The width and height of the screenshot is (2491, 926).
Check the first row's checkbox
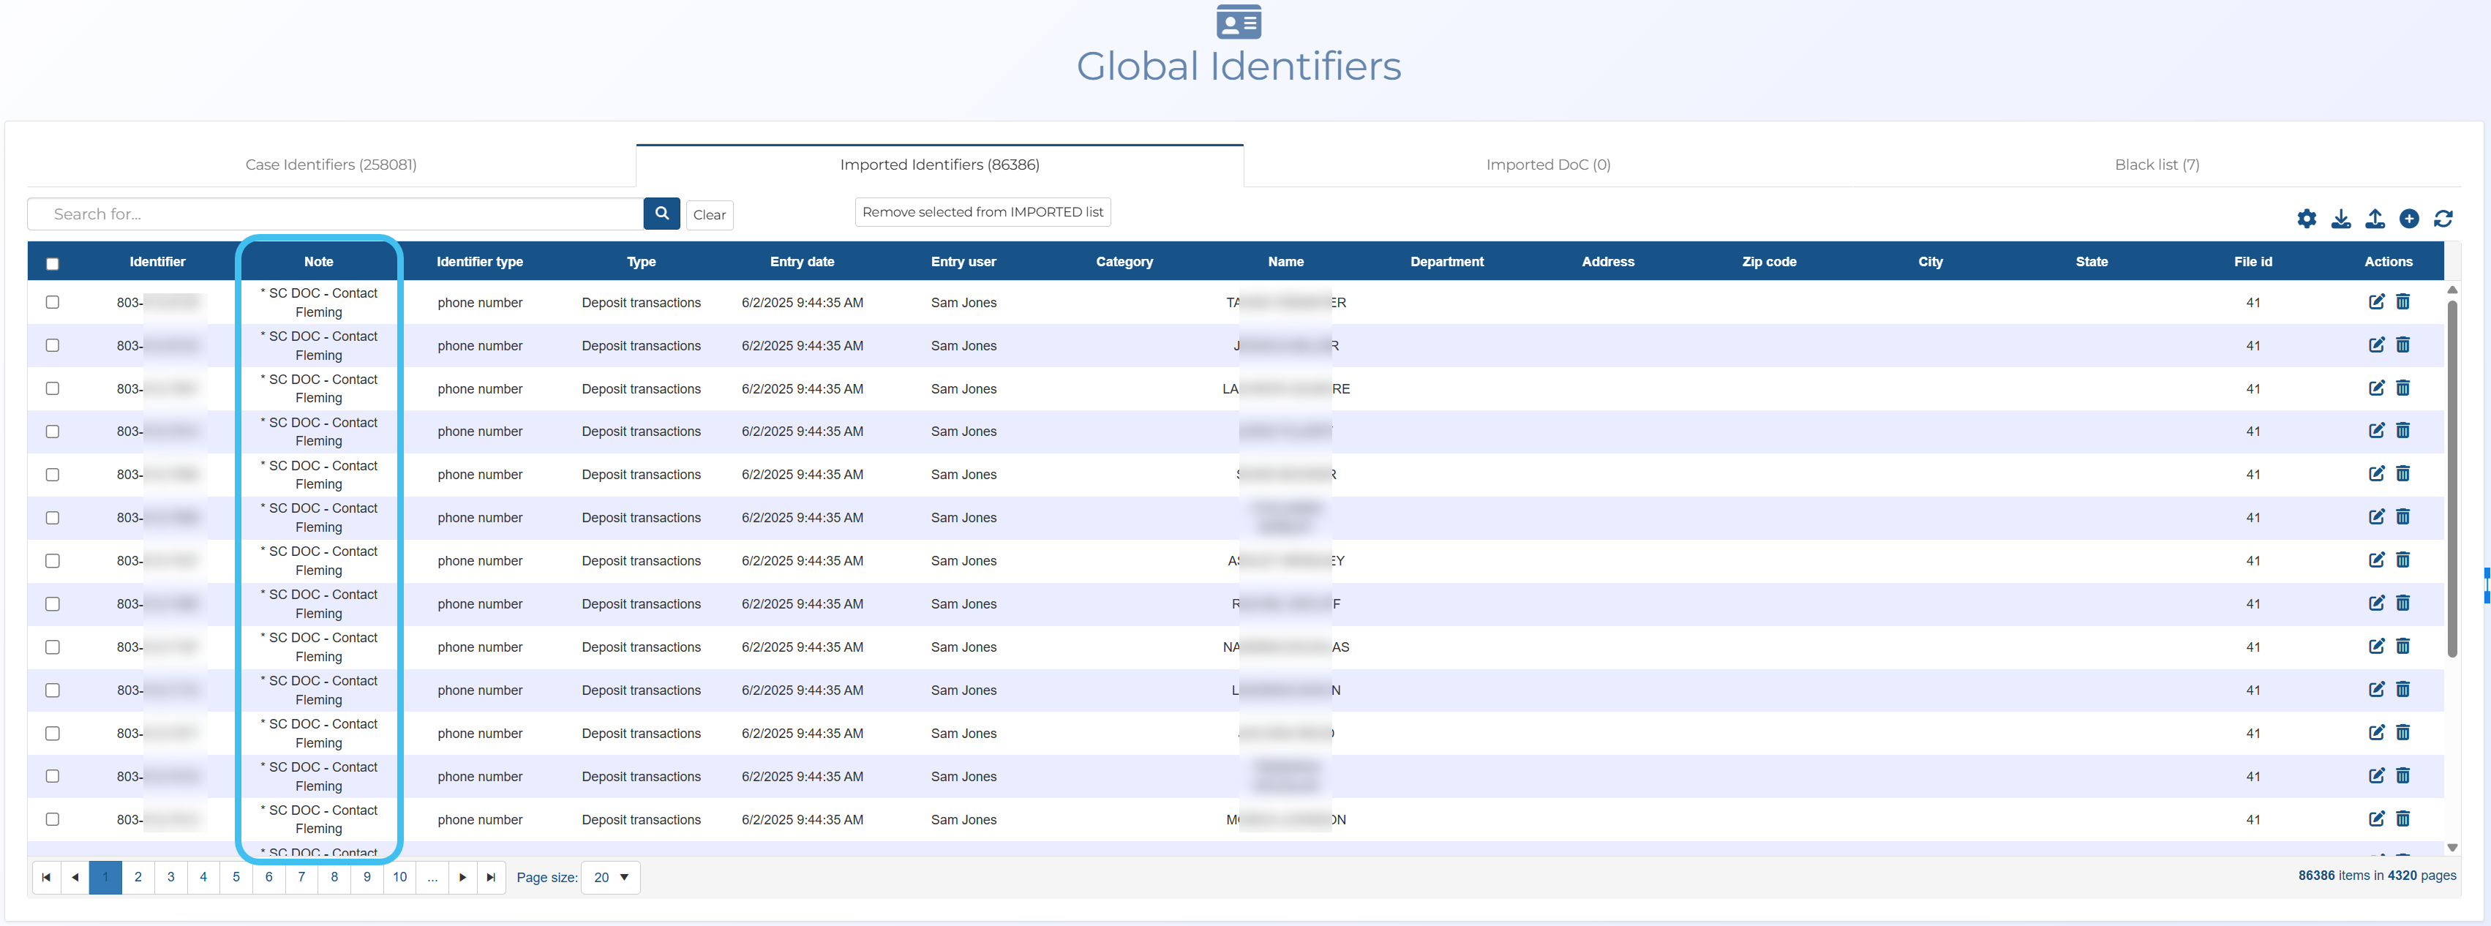click(52, 301)
